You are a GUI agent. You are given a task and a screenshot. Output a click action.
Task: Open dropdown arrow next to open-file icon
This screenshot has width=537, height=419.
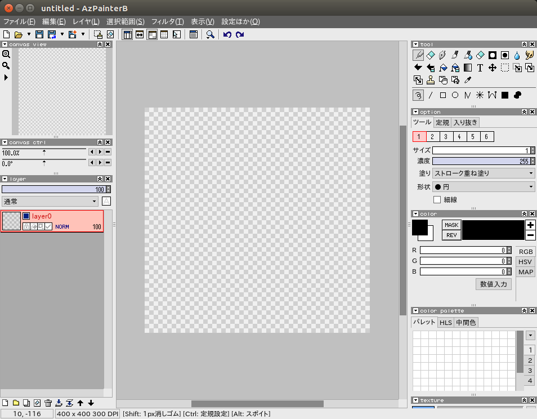29,34
